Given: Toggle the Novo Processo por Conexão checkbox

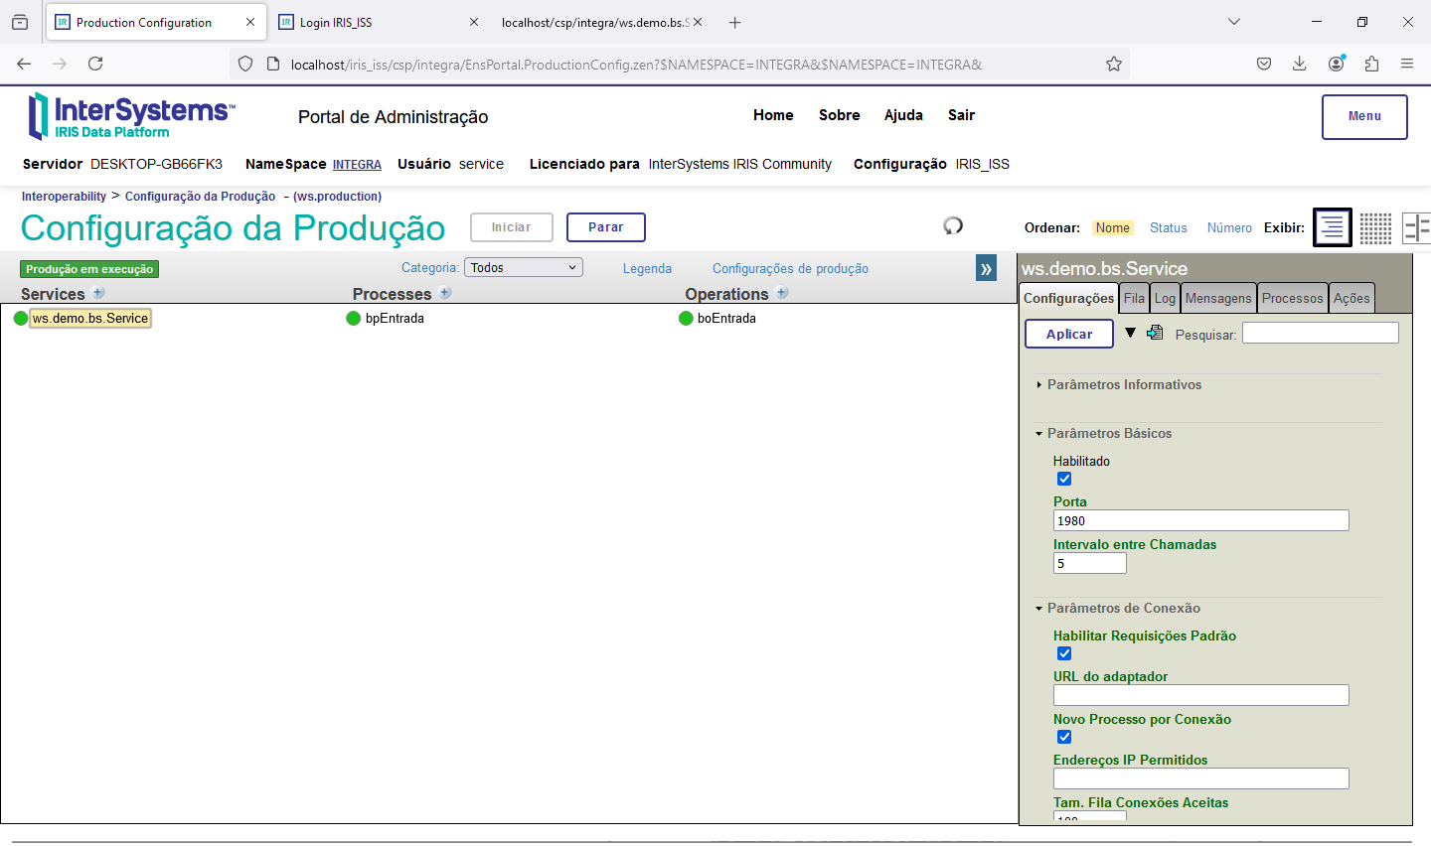Looking at the screenshot, I should coord(1064,737).
